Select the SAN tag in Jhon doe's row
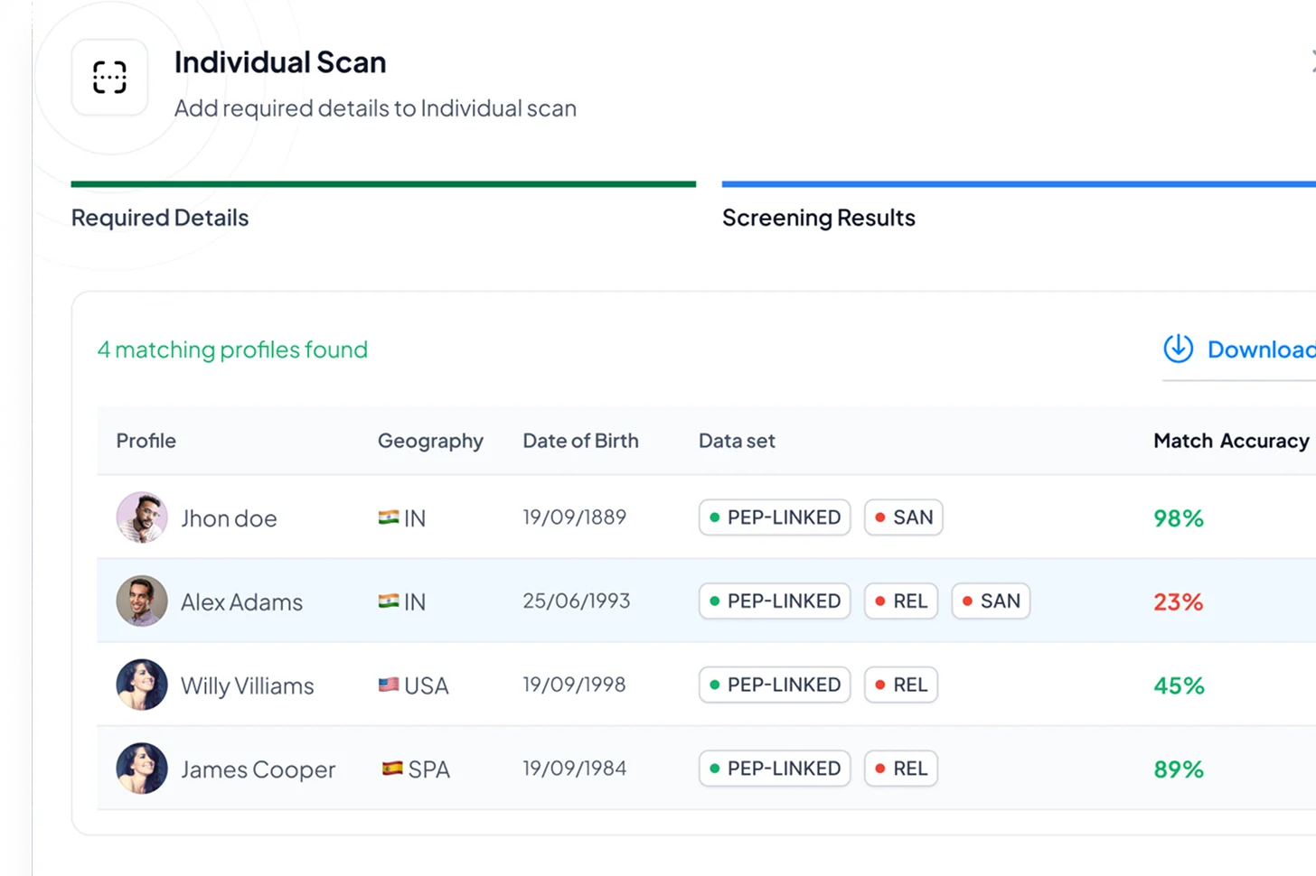Image resolution: width=1316 pixels, height=876 pixels. click(x=903, y=517)
